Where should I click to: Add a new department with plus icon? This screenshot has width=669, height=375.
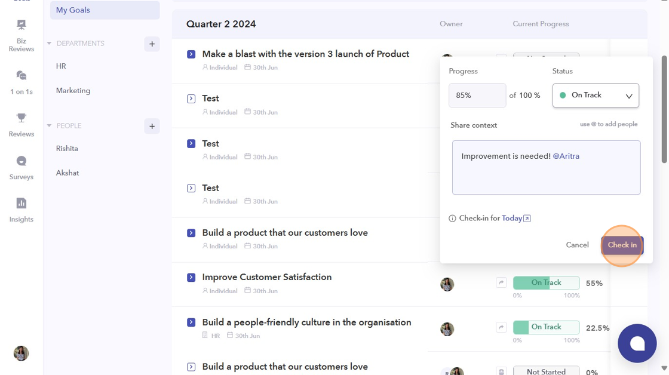click(152, 44)
